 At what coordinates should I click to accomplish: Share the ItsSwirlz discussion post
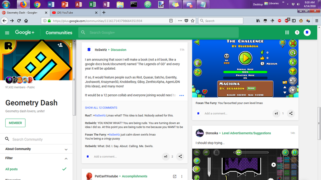181,156
